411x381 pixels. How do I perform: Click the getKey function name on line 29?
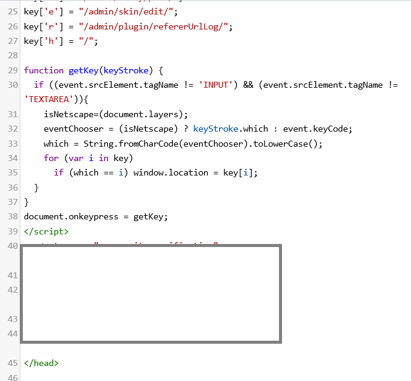pyautogui.click(x=83, y=71)
